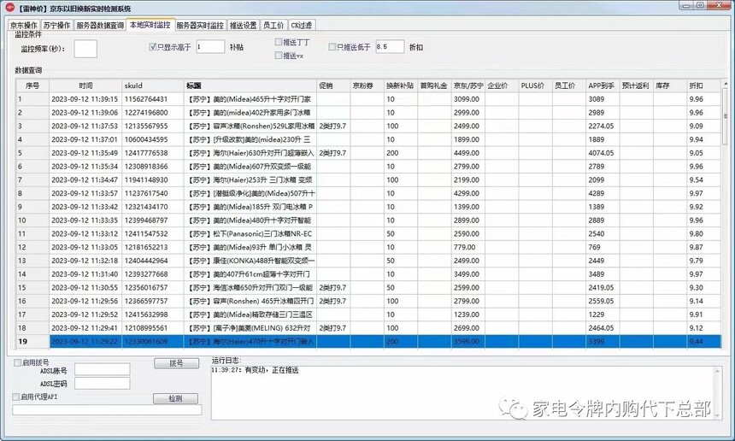Click the 首购礼金 column header
Image resolution: width=735 pixels, height=441 pixels.
point(434,85)
